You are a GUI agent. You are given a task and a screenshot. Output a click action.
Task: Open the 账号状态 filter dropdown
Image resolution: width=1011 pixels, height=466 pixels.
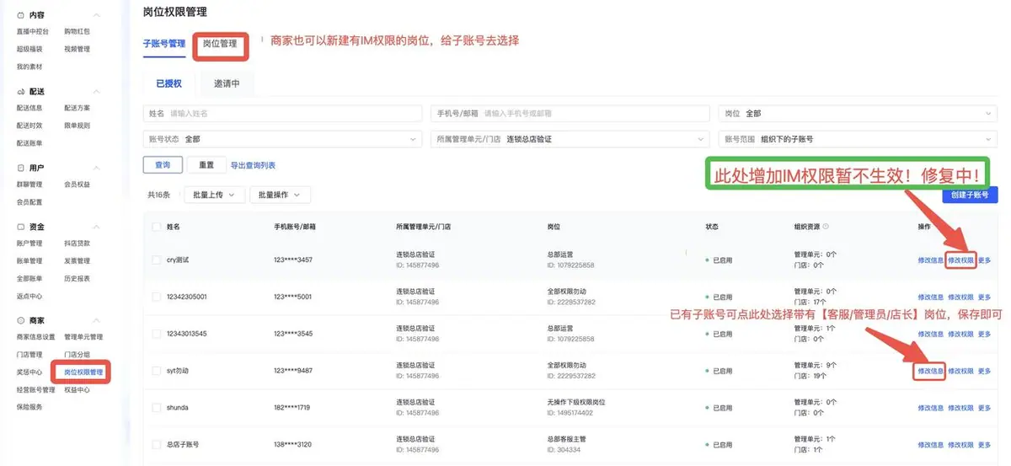coord(282,138)
